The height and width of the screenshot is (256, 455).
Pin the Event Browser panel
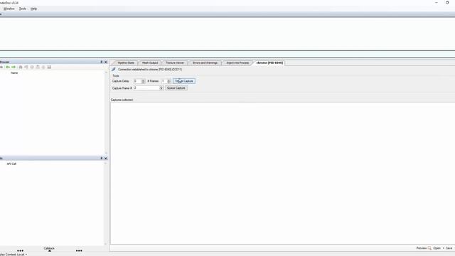pyautogui.click(x=102, y=62)
